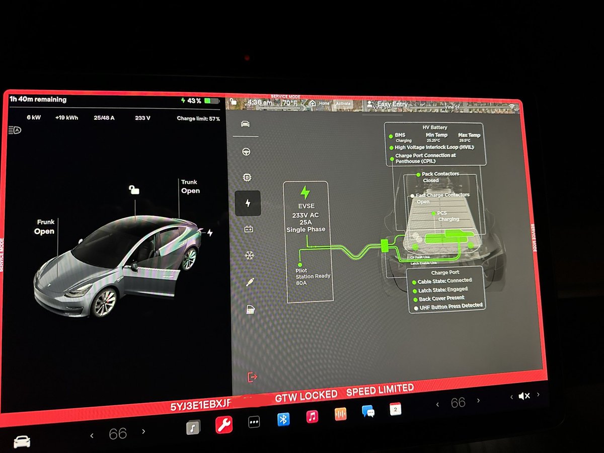
Task: Open the Easy Entry driver profile
Action: point(392,104)
